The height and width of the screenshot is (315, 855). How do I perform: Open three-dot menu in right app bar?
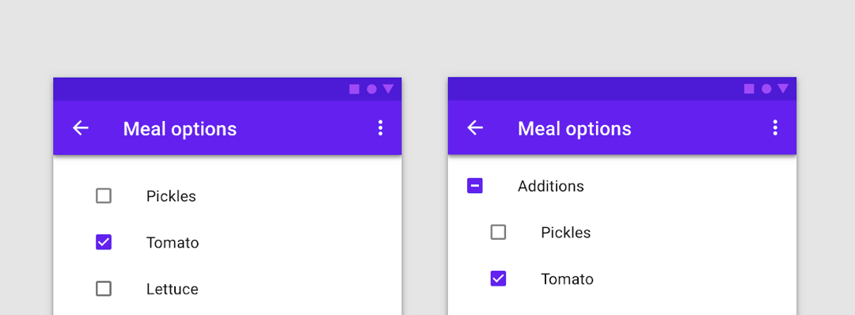775,128
